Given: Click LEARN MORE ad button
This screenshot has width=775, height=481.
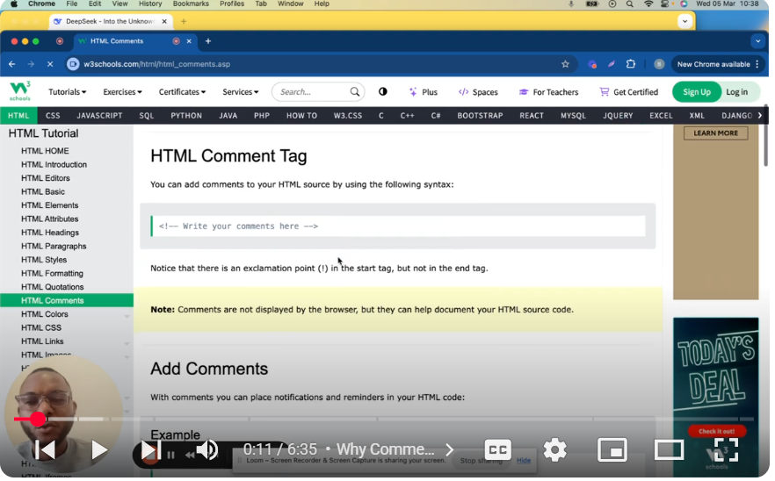Looking at the screenshot, I should (x=715, y=133).
